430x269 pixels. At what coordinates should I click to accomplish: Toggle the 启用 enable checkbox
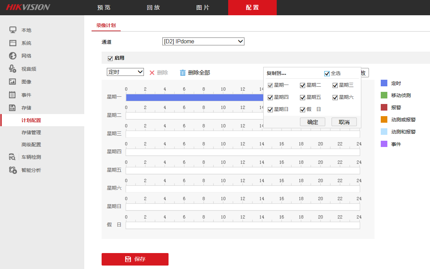tap(110, 58)
